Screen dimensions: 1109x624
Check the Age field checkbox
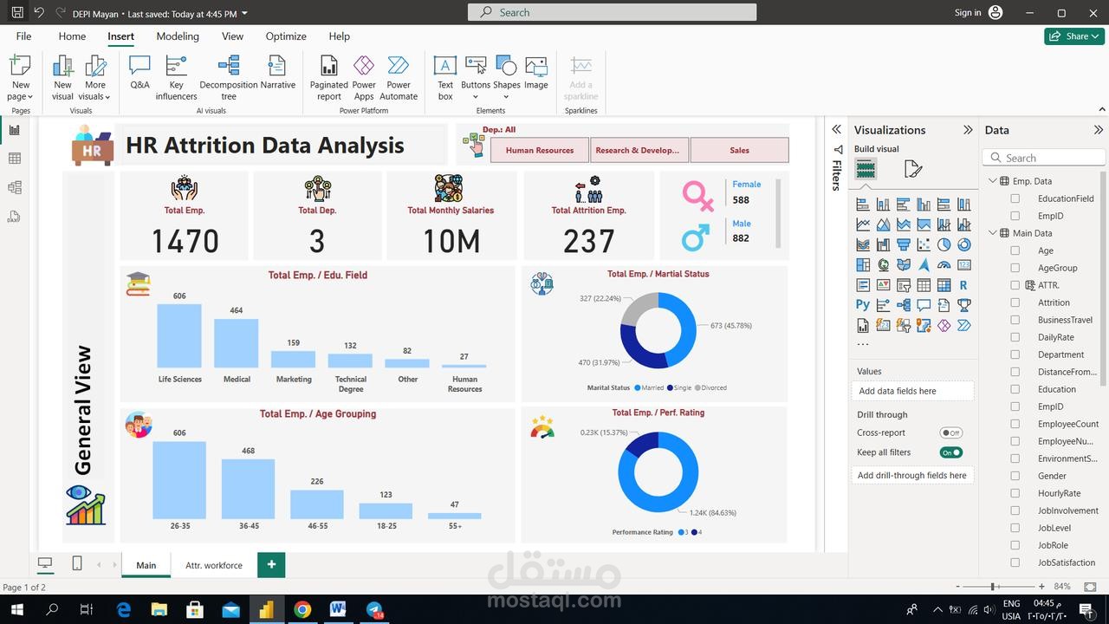(1015, 250)
